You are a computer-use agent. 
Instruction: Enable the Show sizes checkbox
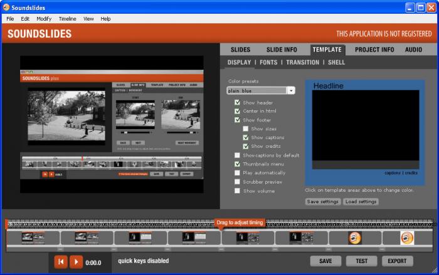[x=246, y=129]
